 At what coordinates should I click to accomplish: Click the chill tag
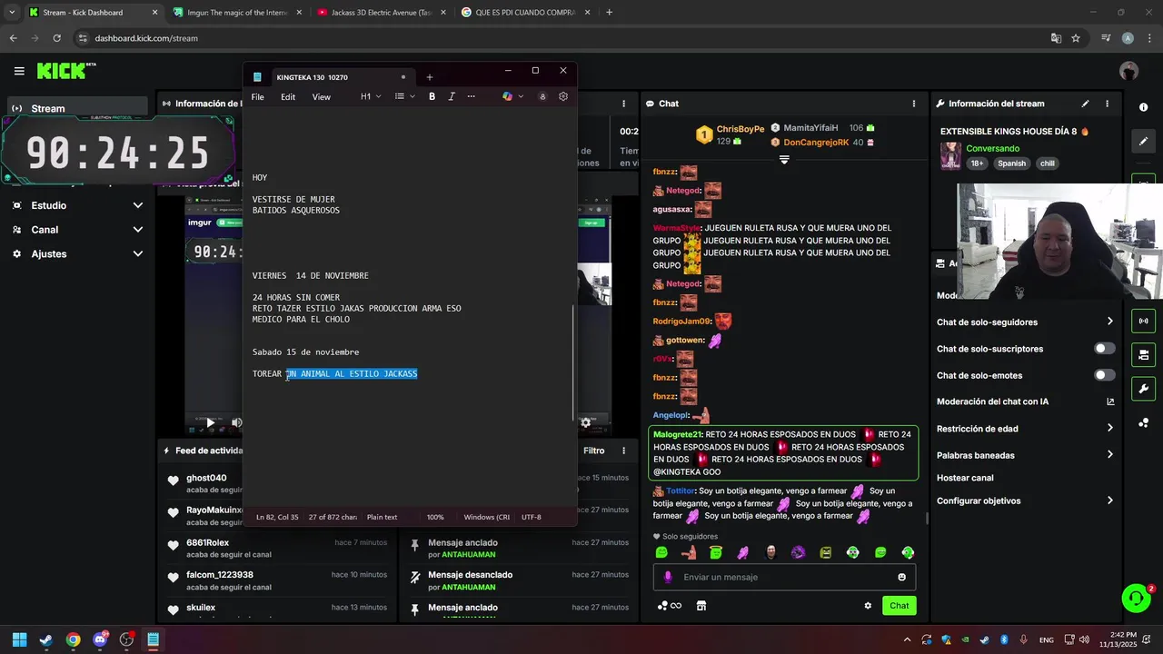1048,163
